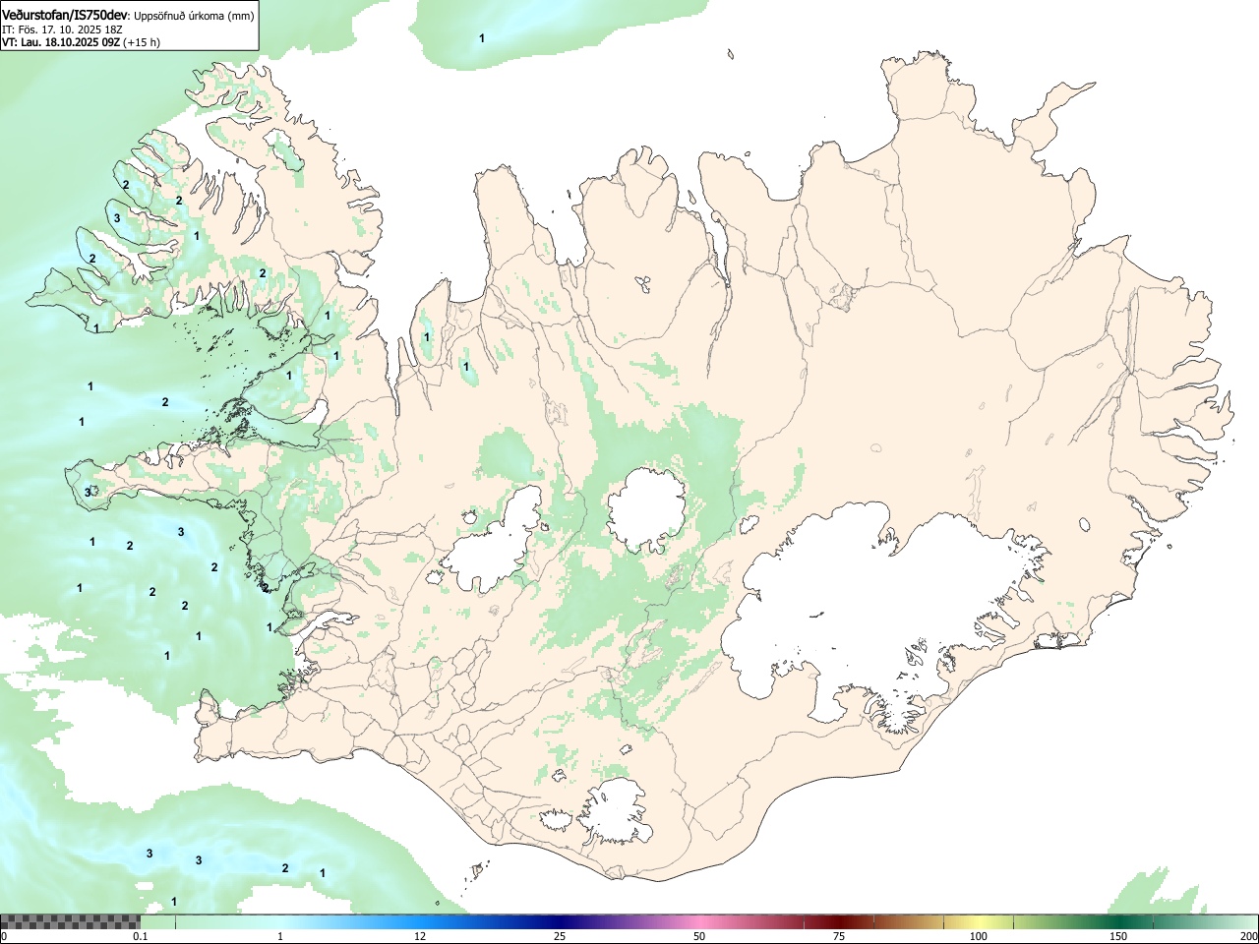Pick the dark green colorbar segment at 150

tap(1118, 921)
